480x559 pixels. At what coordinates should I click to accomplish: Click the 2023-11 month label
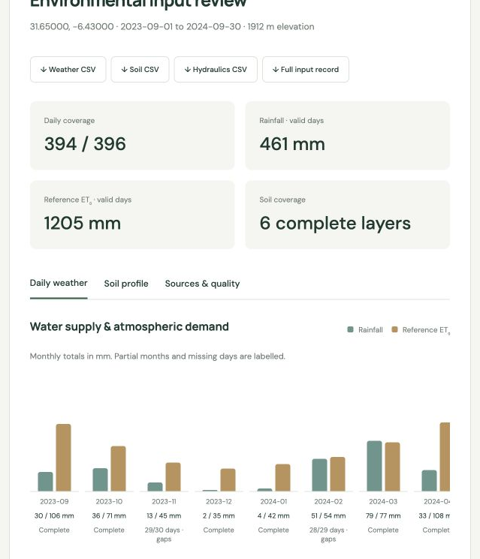click(x=164, y=502)
